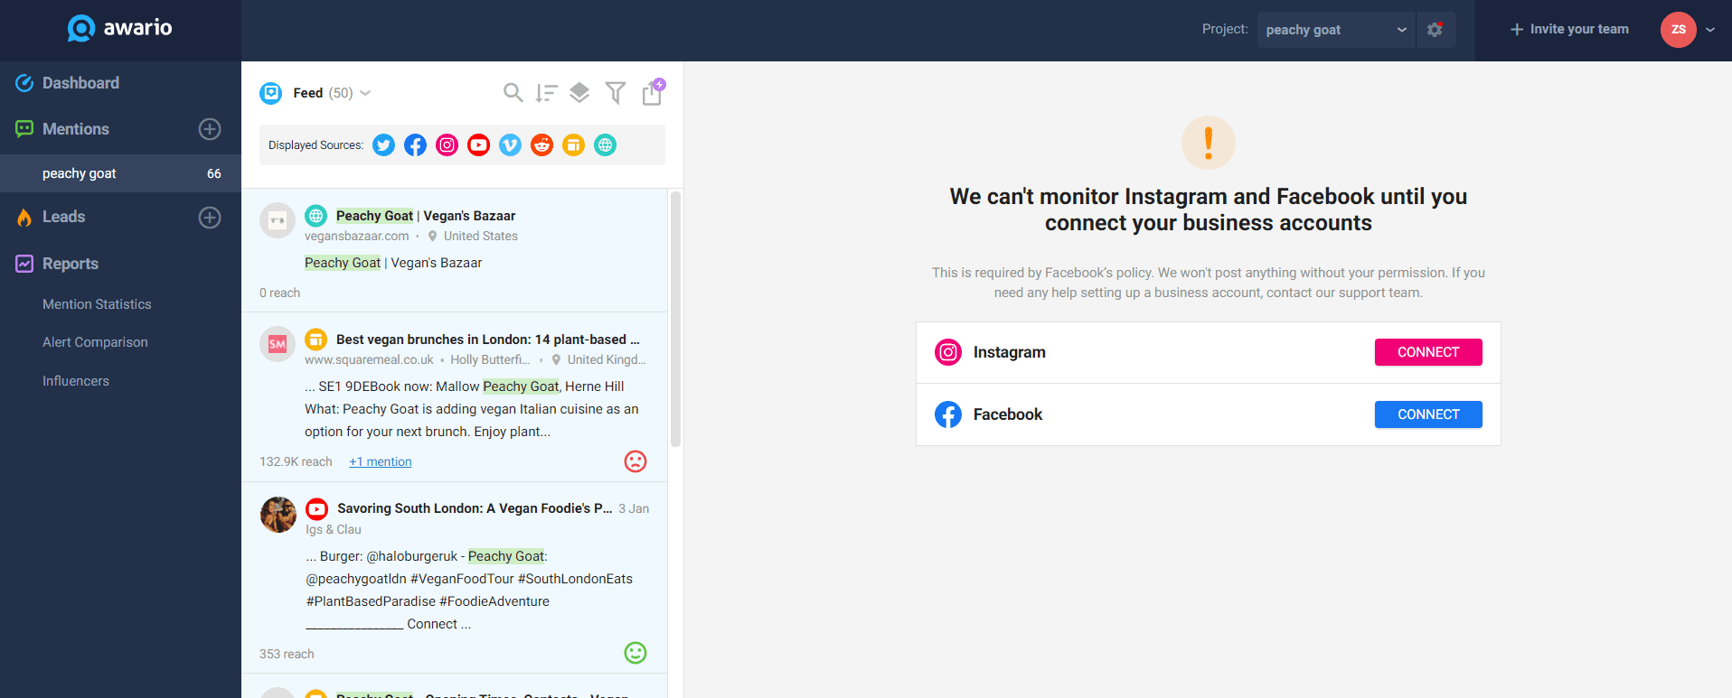Viewport: 1732px width, 698px height.
Task: Open Alert Comparison report
Action: pos(95,342)
